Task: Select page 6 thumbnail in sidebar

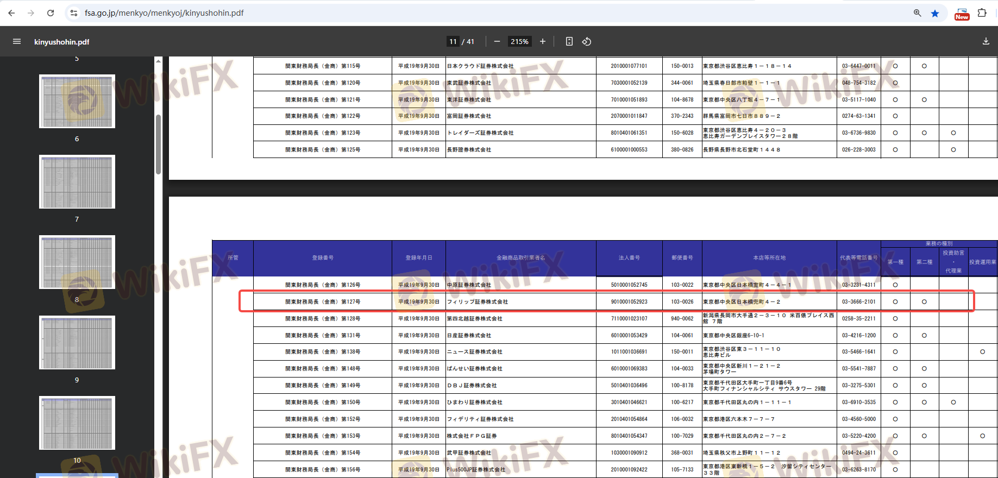Action: 77,101
